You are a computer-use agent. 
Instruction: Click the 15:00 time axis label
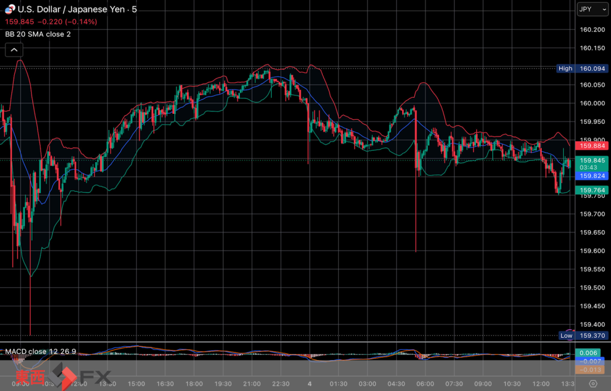click(x=137, y=384)
